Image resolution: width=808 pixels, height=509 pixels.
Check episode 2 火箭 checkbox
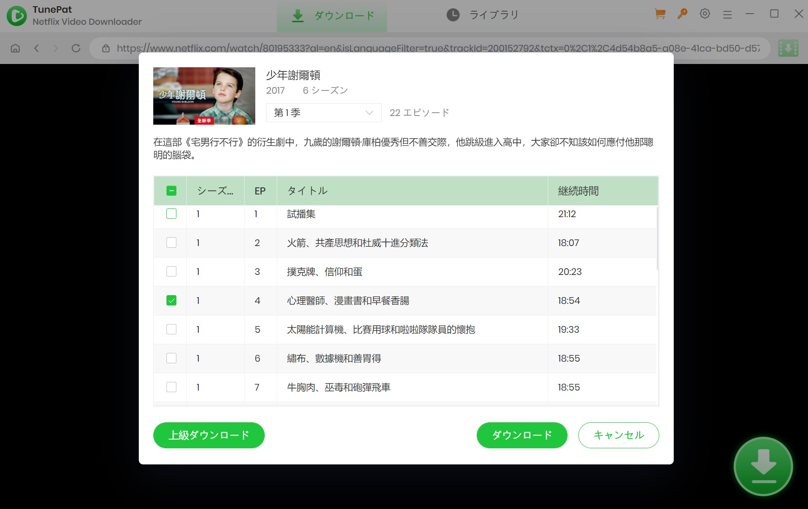tap(171, 243)
